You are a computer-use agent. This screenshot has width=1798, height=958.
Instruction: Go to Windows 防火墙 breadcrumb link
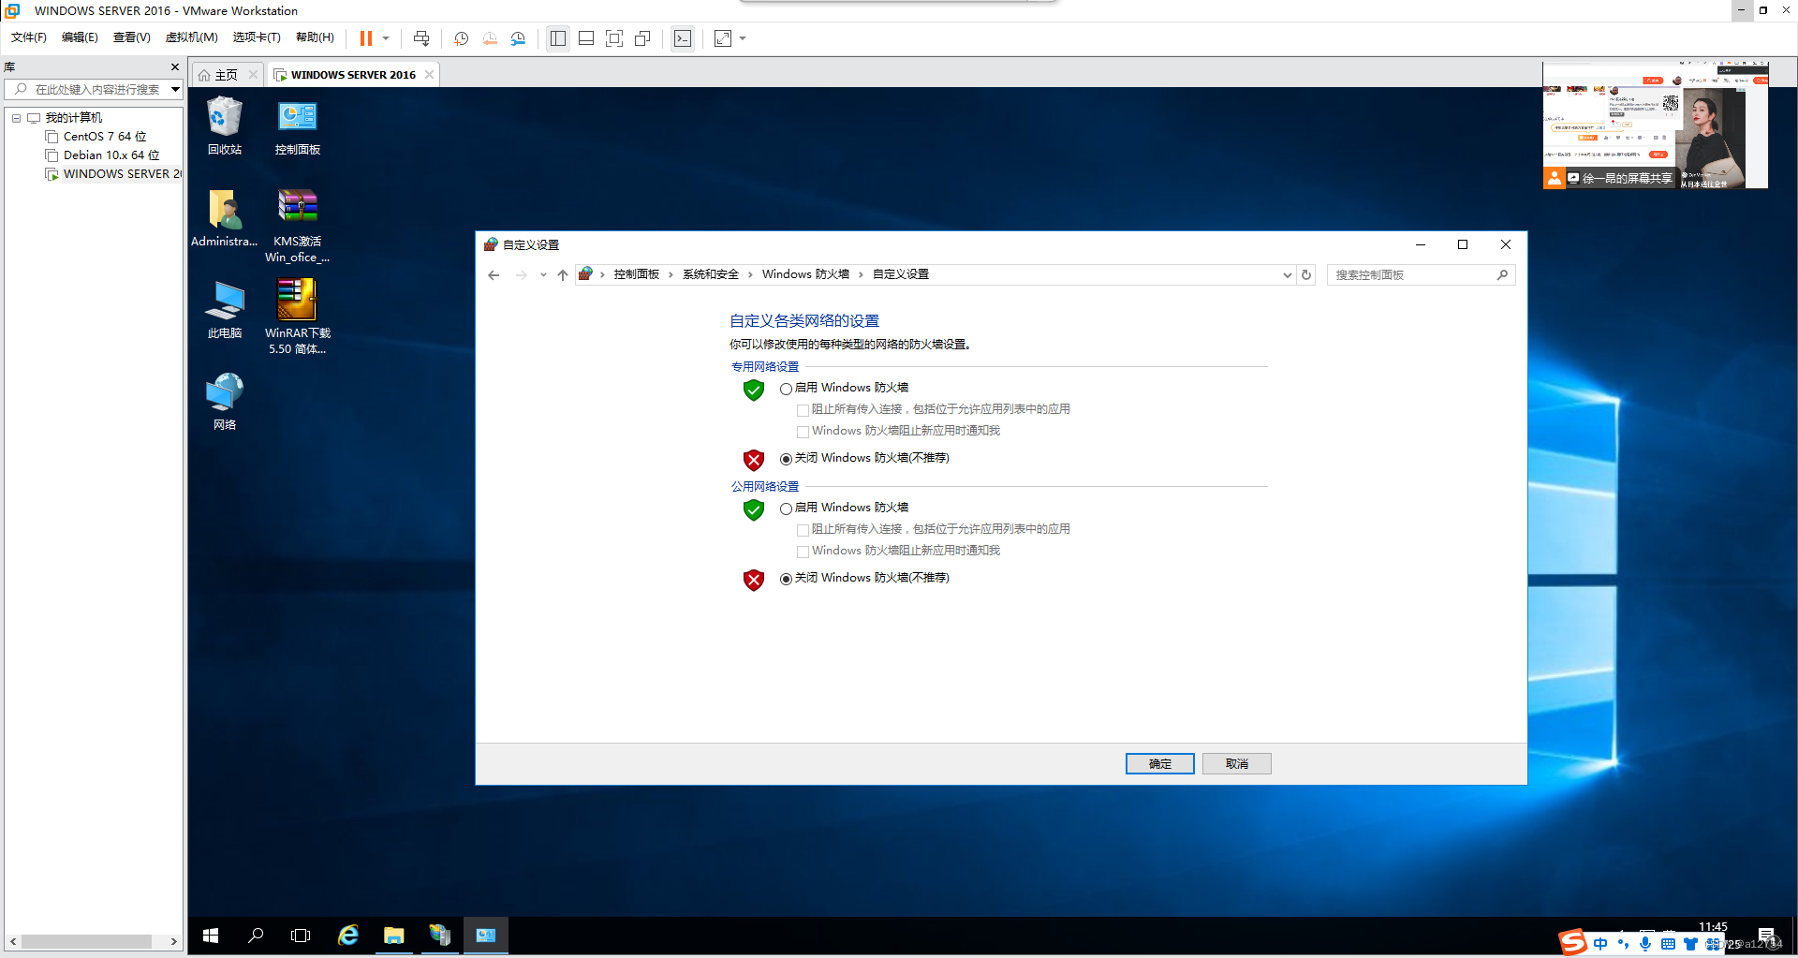click(805, 275)
